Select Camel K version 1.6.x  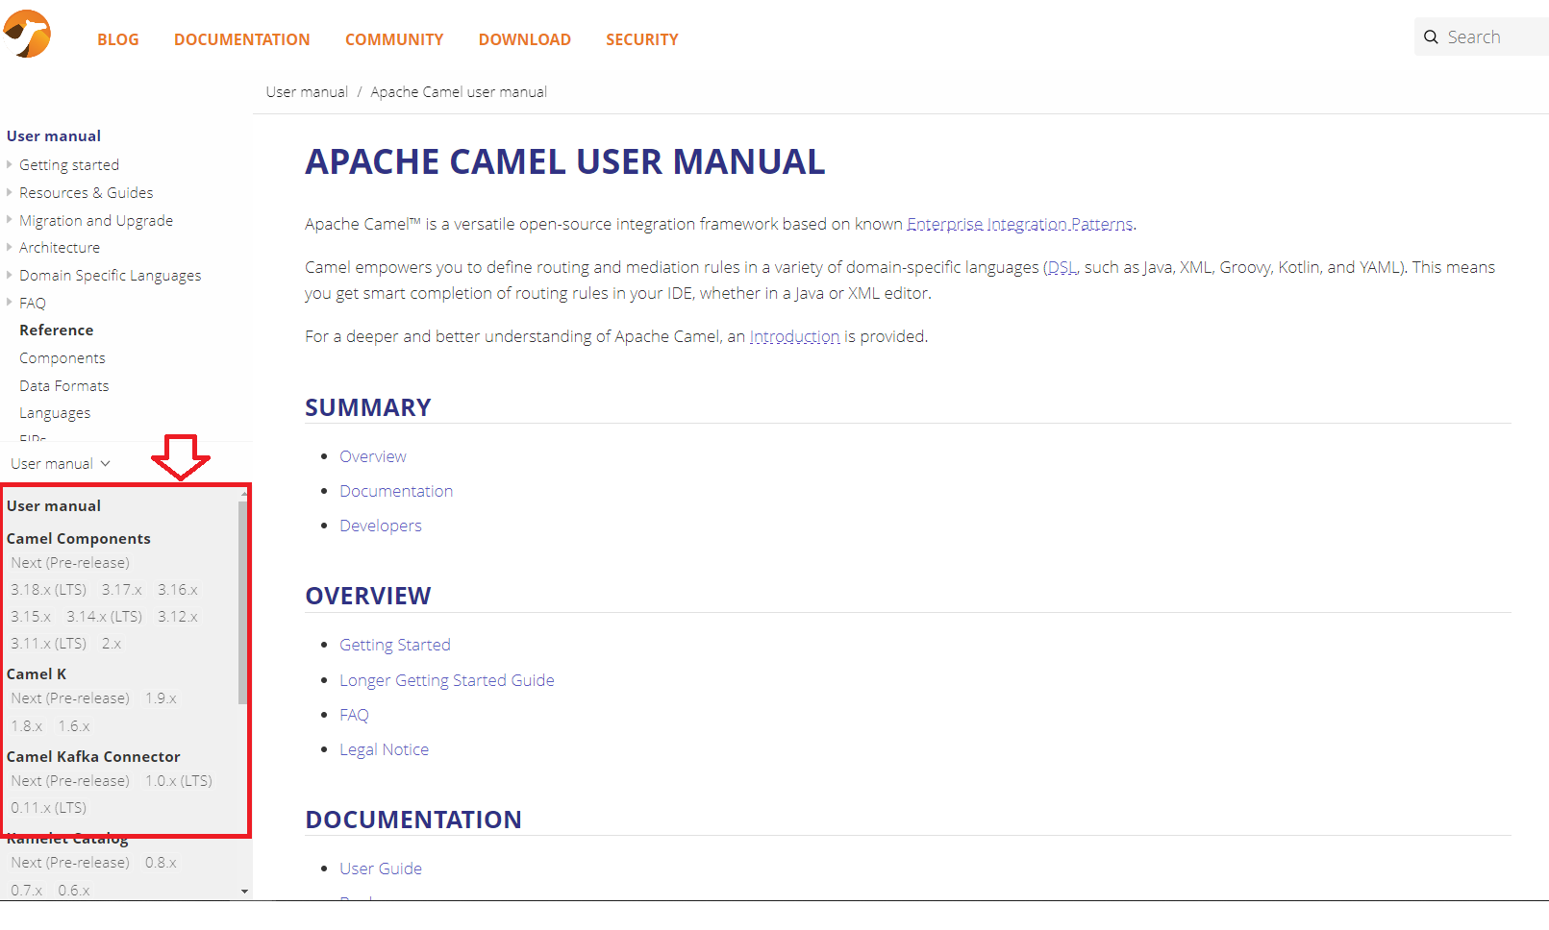[74, 726]
